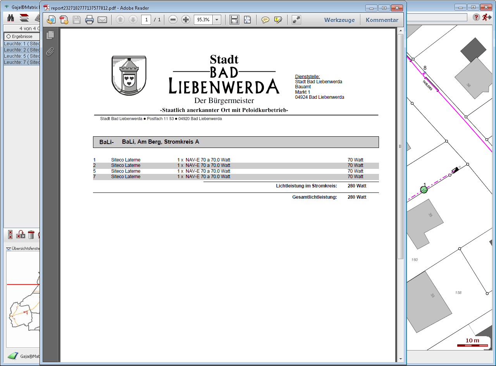Click the print icon in Adobe Reader
496x366 pixels.
[x=90, y=20]
